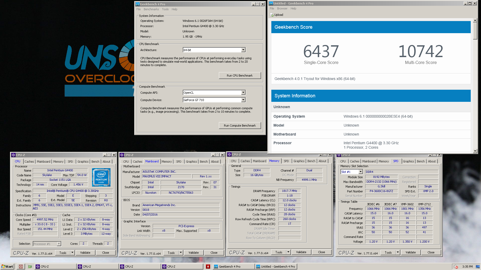Viewport: 481px width, 270px height.
Task: Click Geekbench 4 Pro taskbar button
Action: pos(233,267)
